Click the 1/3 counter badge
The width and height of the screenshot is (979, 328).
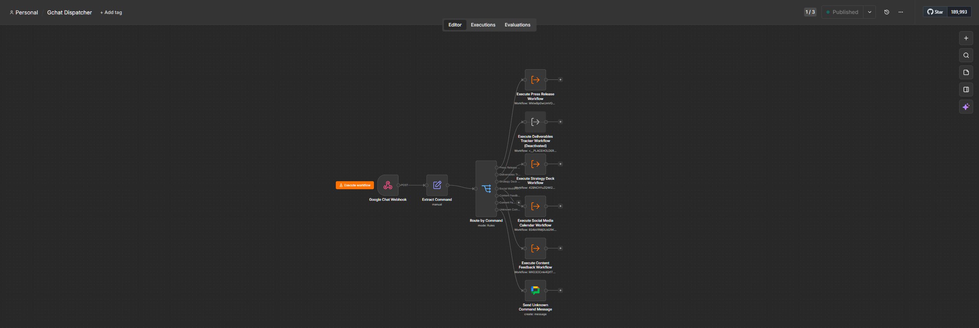pyautogui.click(x=810, y=12)
